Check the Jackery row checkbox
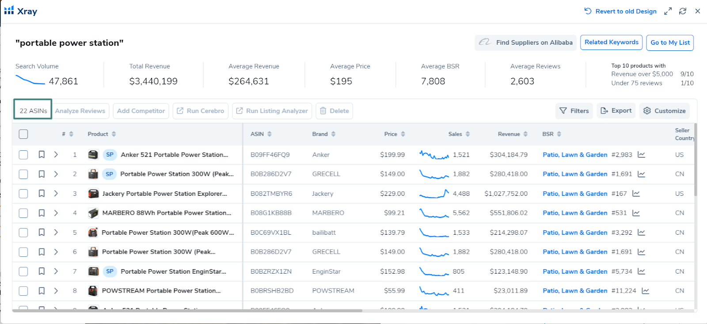The width and height of the screenshot is (707, 324). click(x=23, y=194)
